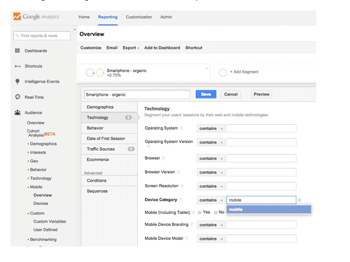350x262 pixels.
Task: Open Intelligence Events lightbulb icon
Action: point(17,81)
